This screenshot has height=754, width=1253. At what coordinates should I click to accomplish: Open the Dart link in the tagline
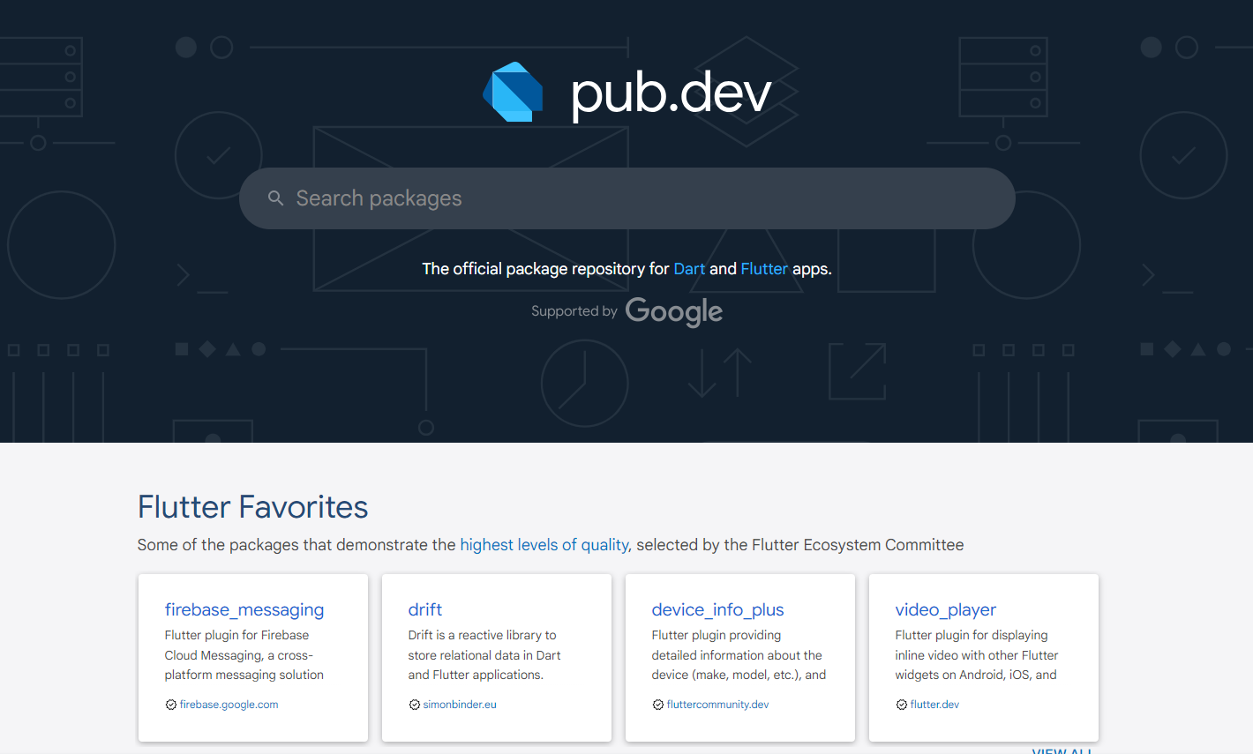click(689, 269)
